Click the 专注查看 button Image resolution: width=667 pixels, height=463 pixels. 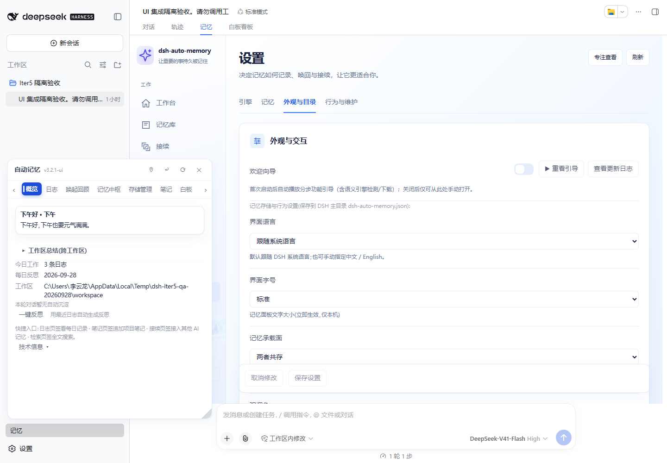[x=605, y=57]
